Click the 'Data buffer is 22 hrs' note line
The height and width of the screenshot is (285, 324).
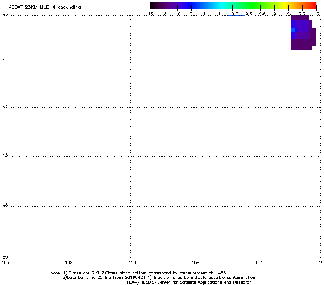coord(158,278)
